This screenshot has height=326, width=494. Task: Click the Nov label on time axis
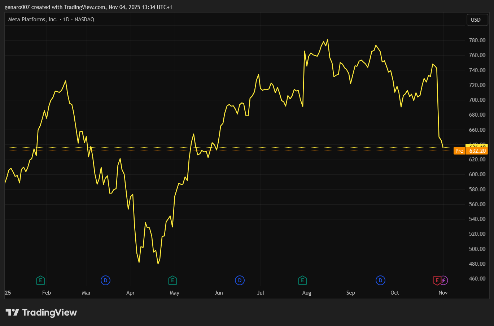[443, 293]
